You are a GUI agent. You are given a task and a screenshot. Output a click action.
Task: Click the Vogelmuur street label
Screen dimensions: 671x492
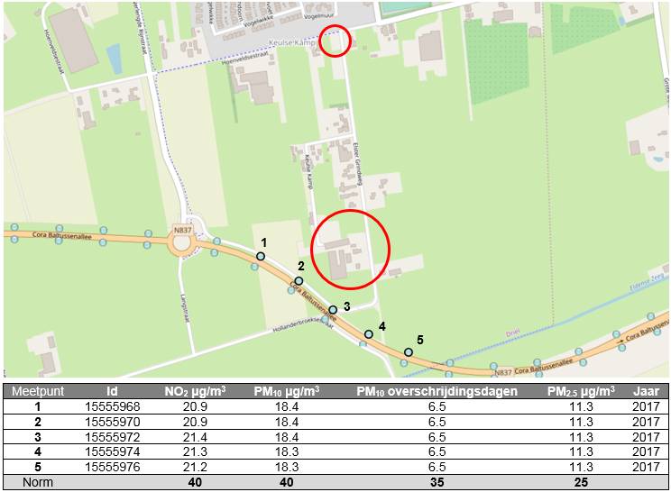318,17
